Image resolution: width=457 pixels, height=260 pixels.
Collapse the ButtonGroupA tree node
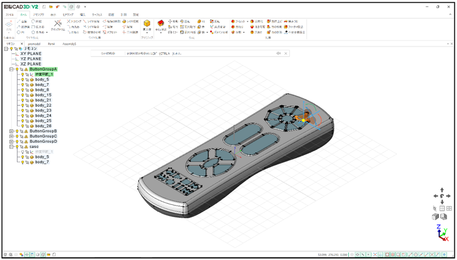point(11,69)
